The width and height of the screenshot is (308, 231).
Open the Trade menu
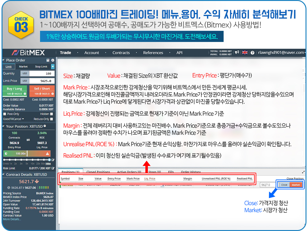coord(65,52)
